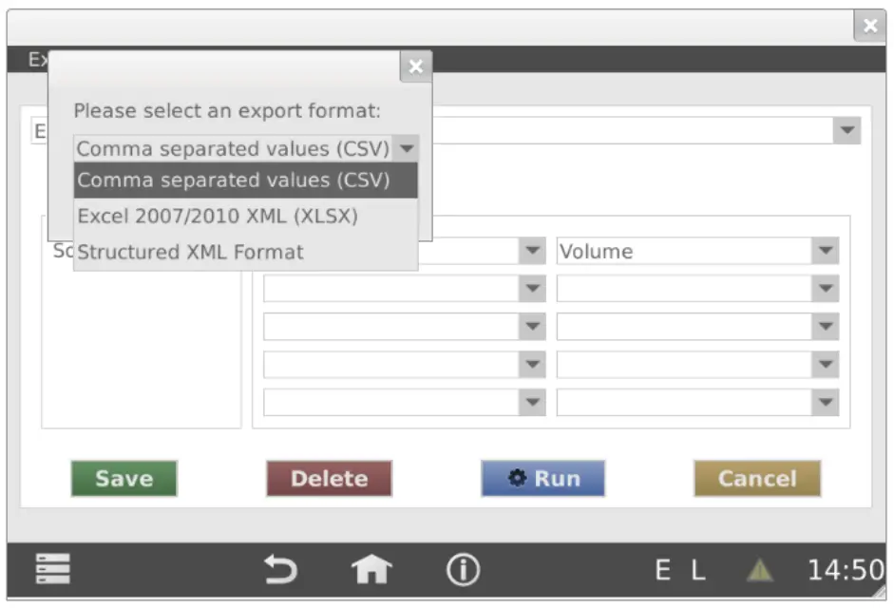Open the server list icon in bottom bar
Screen dimensions: 894x608
(x=53, y=570)
